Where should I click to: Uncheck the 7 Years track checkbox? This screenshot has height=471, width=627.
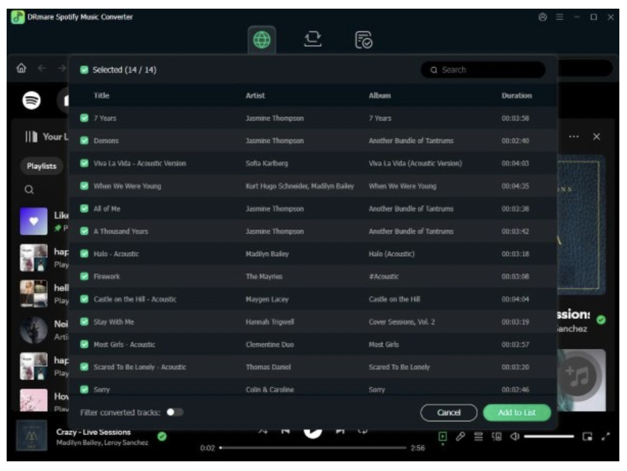(x=84, y=118)
